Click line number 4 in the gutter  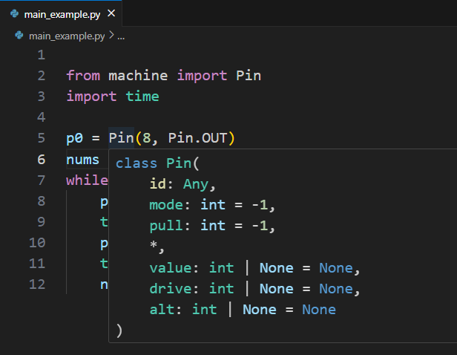point(42,117)
